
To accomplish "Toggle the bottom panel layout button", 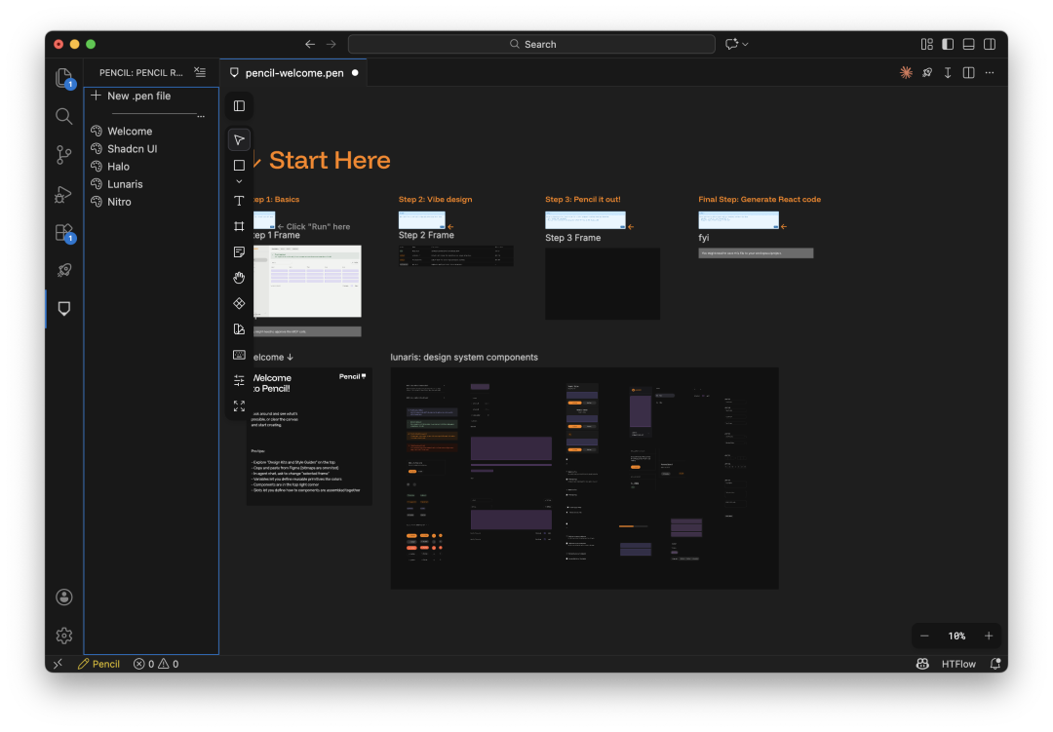I will (x=968, y=44).
